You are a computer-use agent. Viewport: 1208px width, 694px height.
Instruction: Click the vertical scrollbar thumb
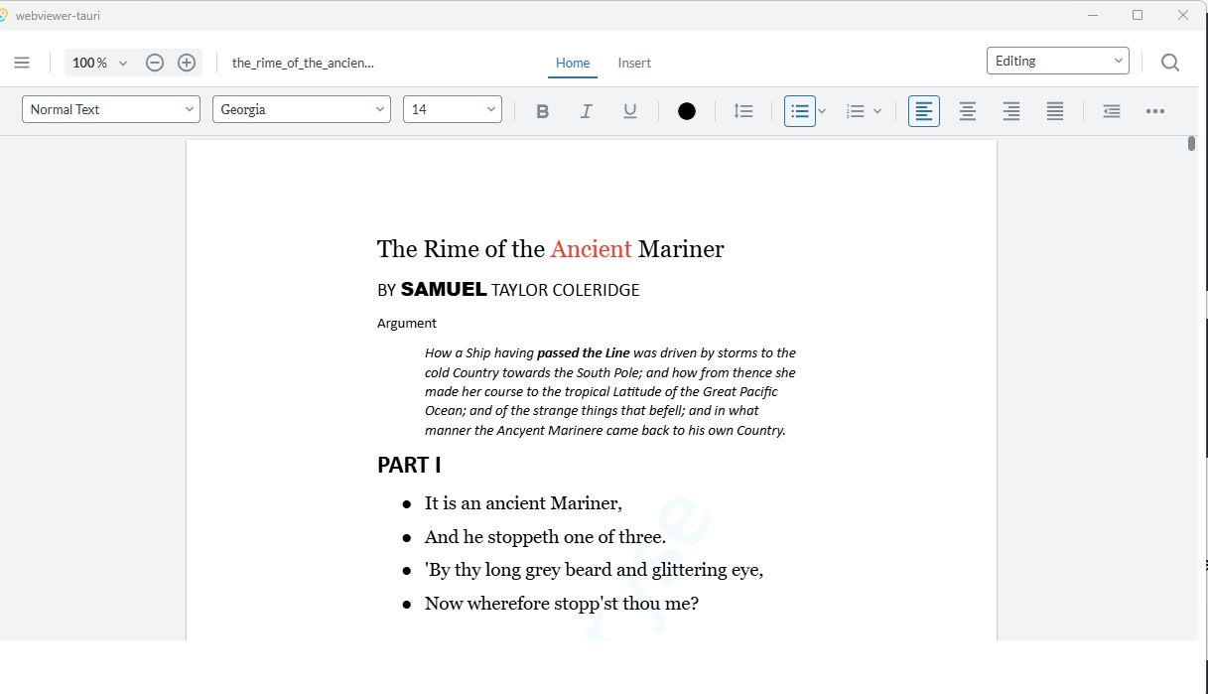pyautogui.click(x=1191, y=143)
